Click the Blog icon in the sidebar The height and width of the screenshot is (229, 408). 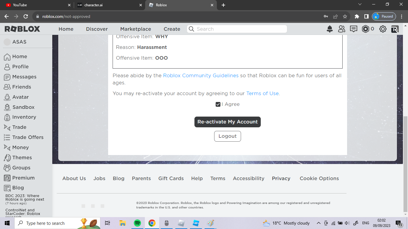7,188
